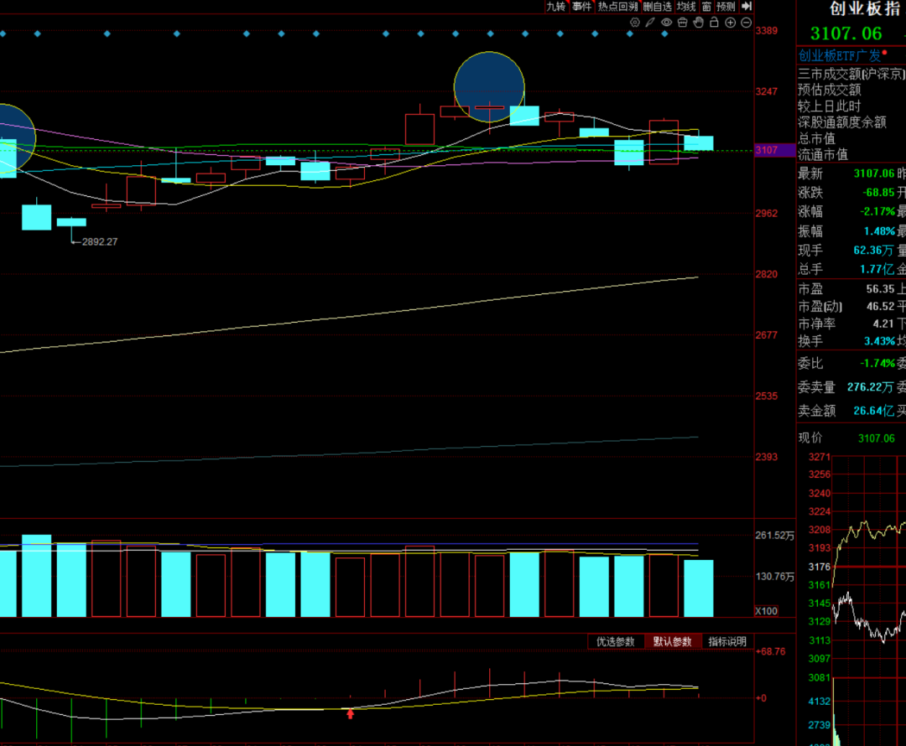
Task: Toggle the chart lock icon
Action: click(714, 23)
